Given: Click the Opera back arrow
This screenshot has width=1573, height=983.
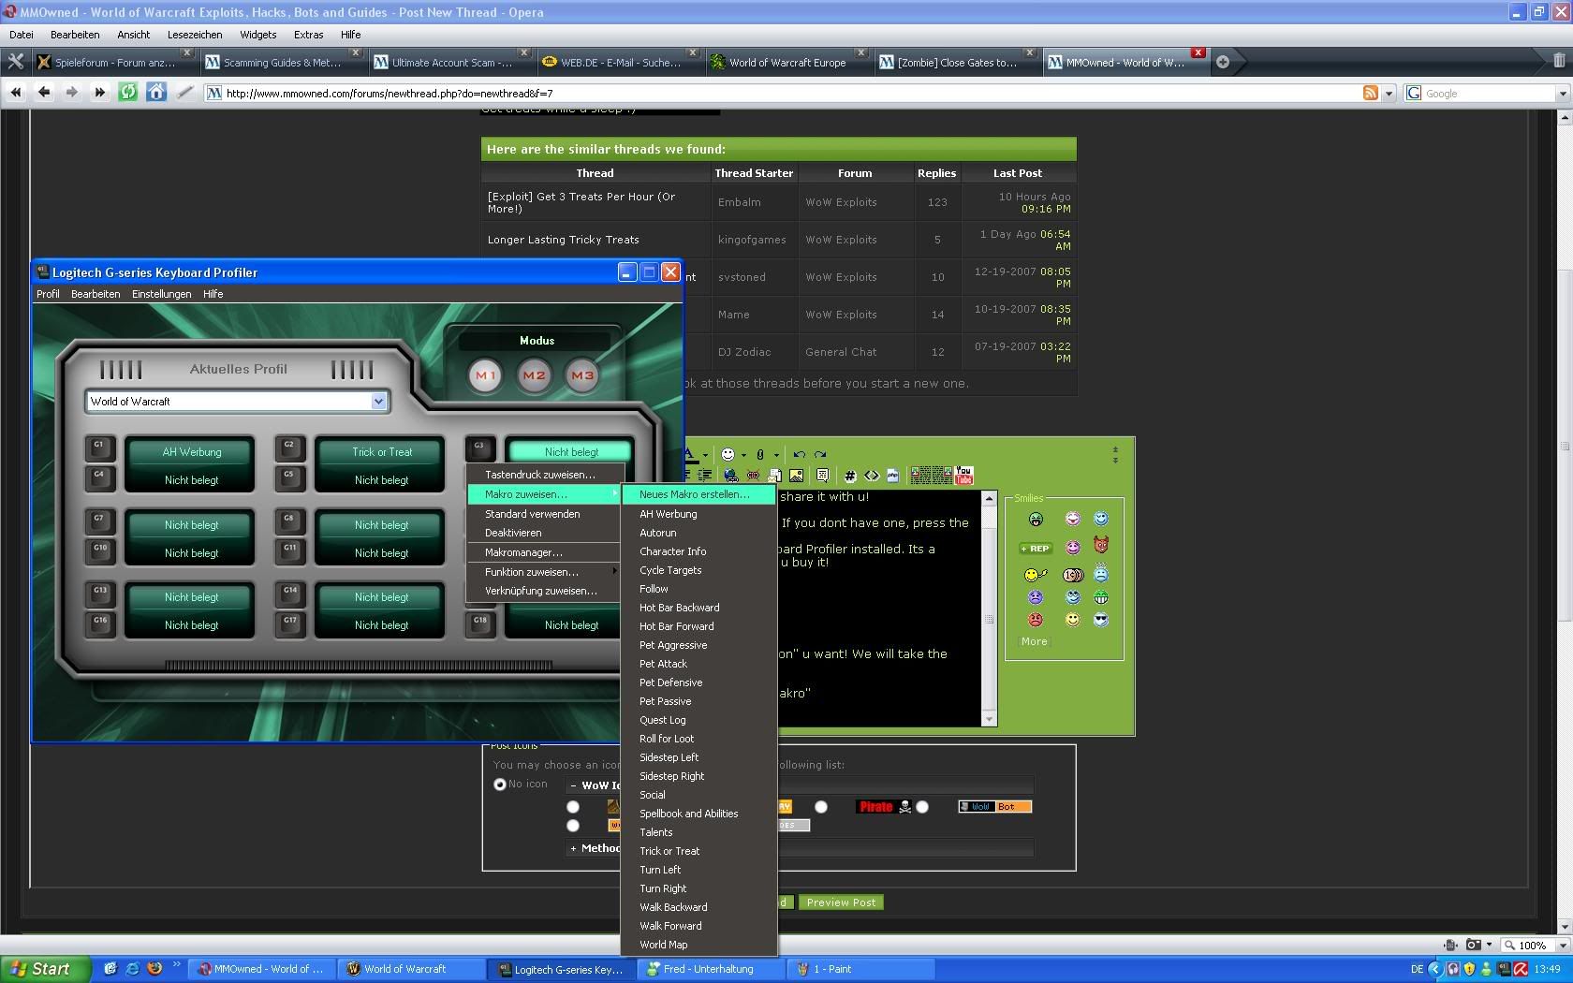Looking at the screenshot, I should (x=44, y=92).
